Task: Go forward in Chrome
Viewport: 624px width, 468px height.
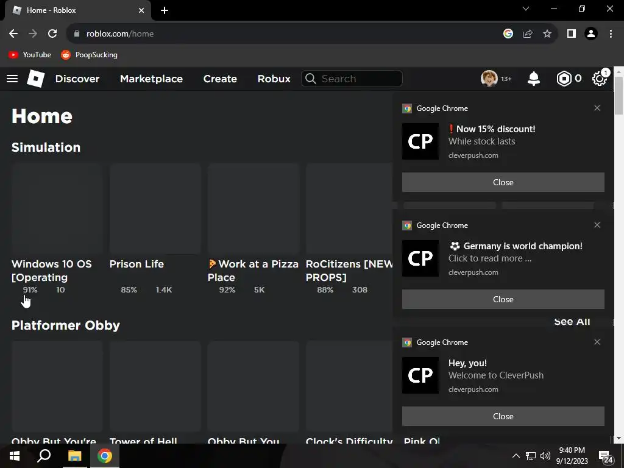Action: 33,34
